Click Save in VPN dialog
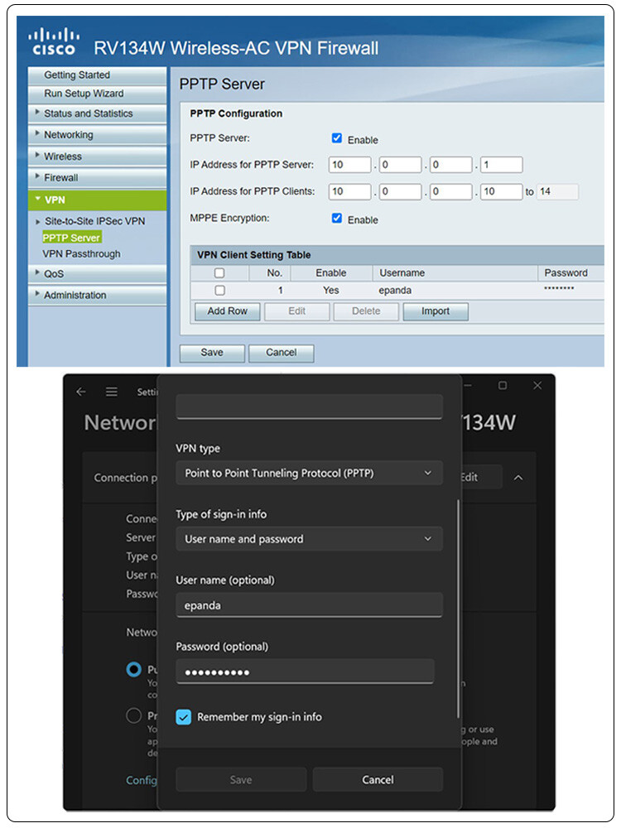 click(241, 780)
